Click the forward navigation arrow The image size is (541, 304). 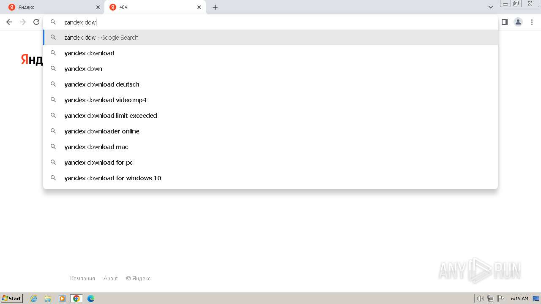point(23,22)
